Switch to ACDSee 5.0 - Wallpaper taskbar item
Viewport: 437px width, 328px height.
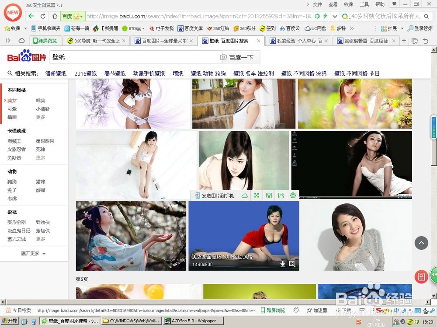pos(194,321)
